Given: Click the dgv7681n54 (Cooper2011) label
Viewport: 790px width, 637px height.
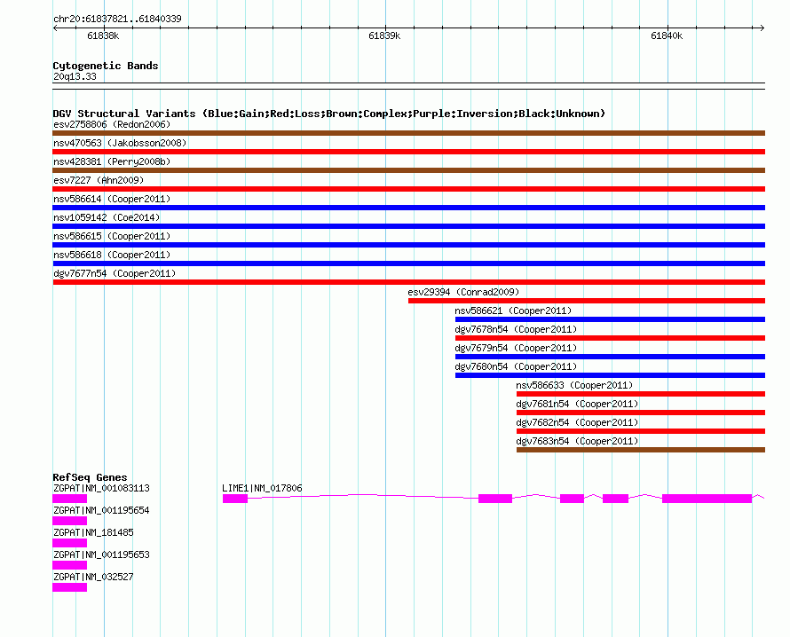Looking at the screenshot, I should pos(577,404).
